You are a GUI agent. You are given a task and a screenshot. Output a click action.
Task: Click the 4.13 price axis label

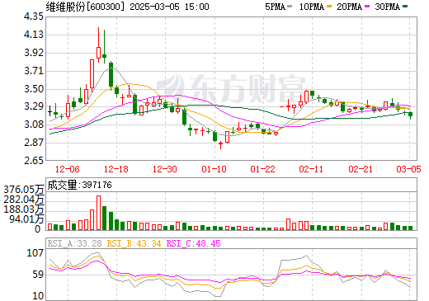[x=34, y=35]
